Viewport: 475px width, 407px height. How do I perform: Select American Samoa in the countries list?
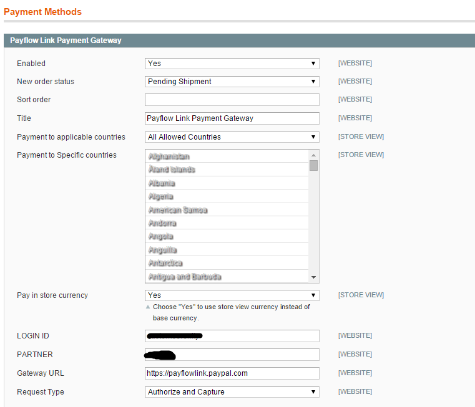click(227, 209)
